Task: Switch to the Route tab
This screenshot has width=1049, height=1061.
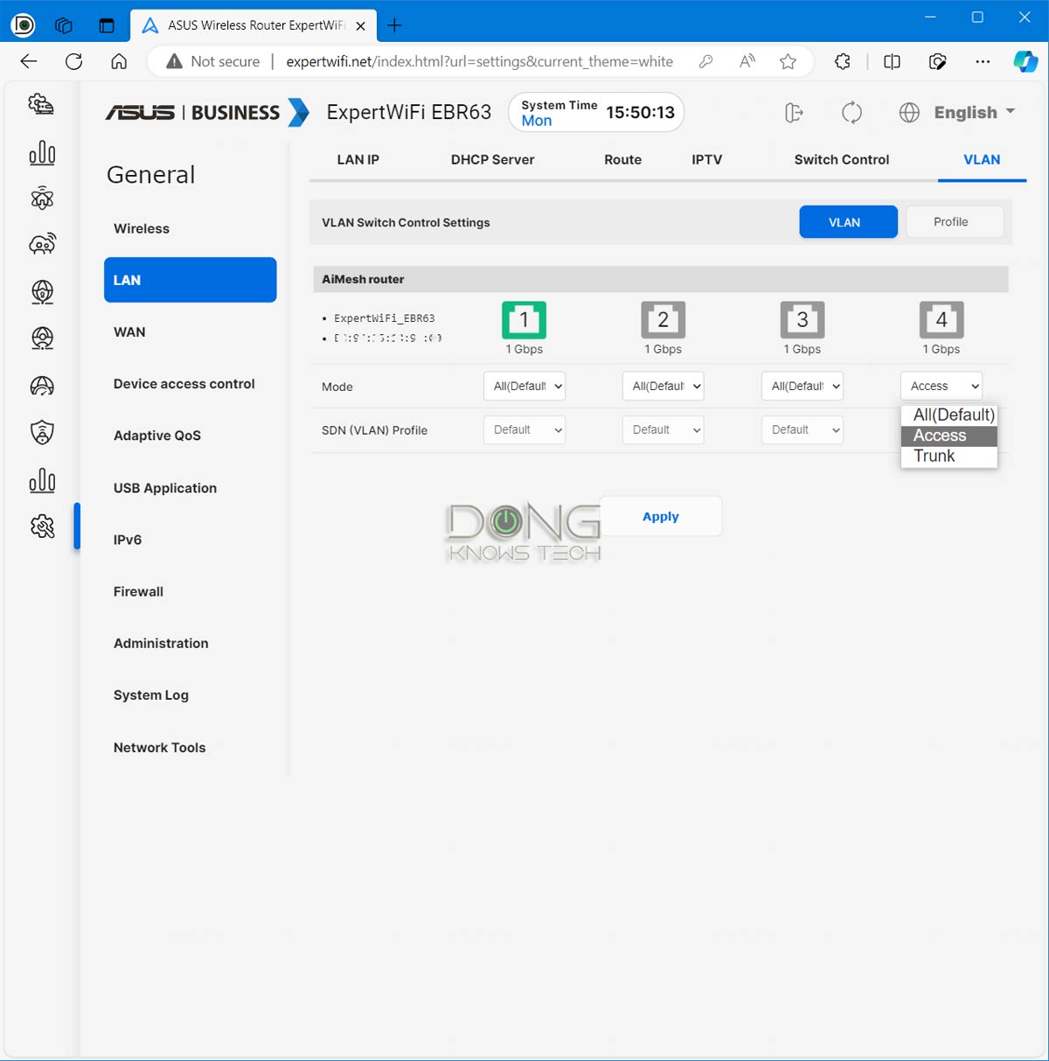Action: (x=622, y=159)
